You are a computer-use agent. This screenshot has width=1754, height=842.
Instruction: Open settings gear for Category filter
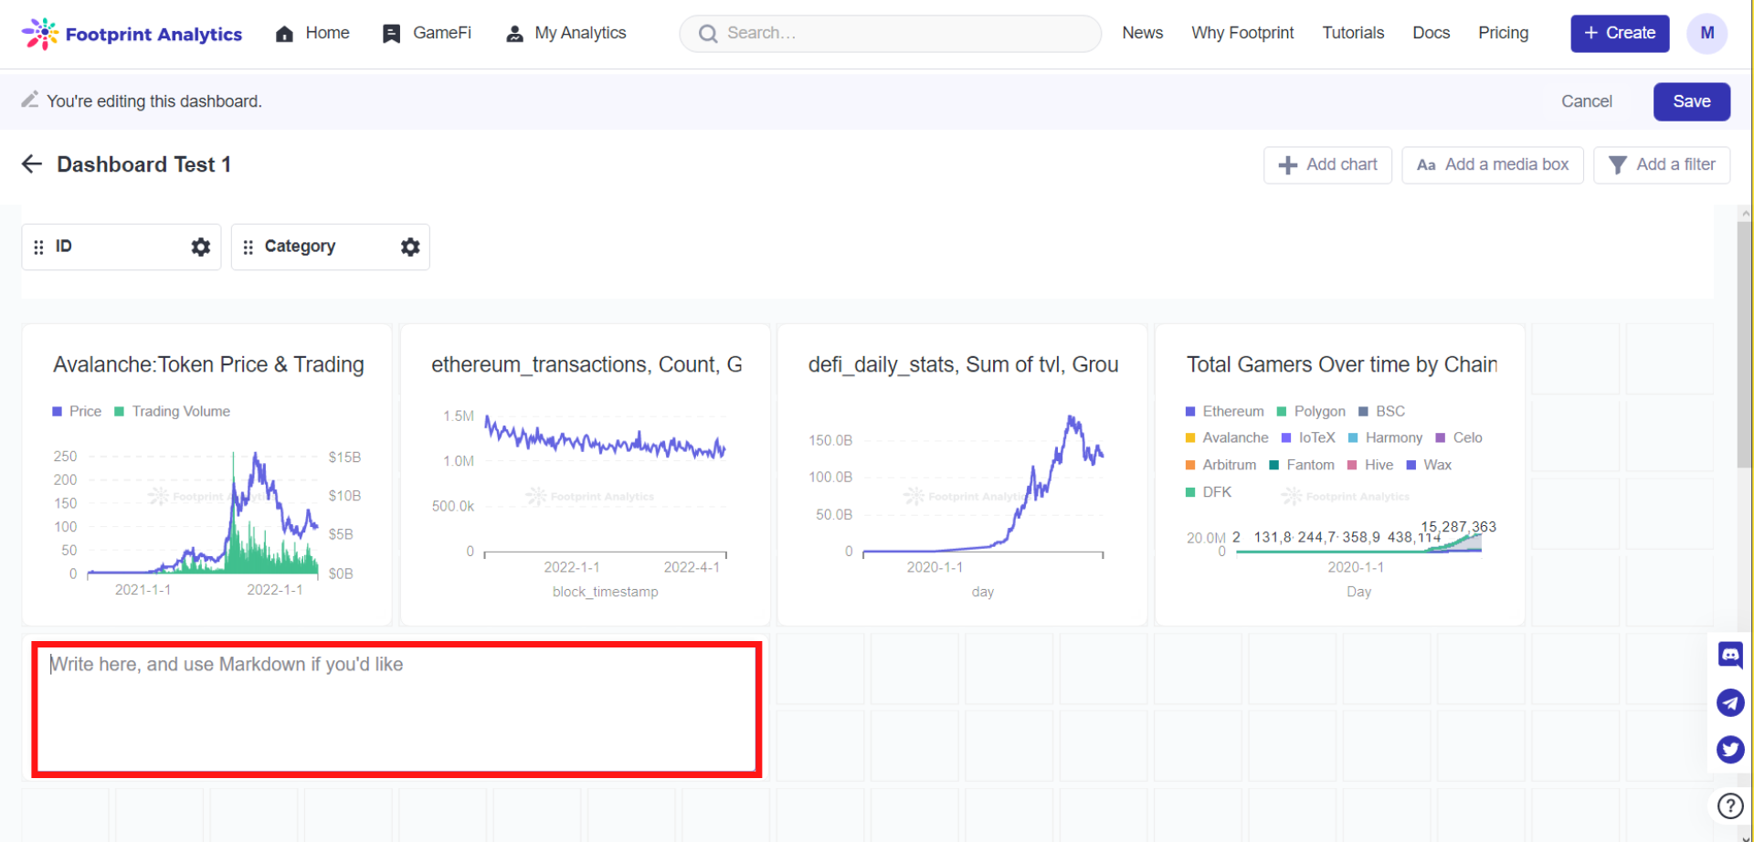[410, 247]
